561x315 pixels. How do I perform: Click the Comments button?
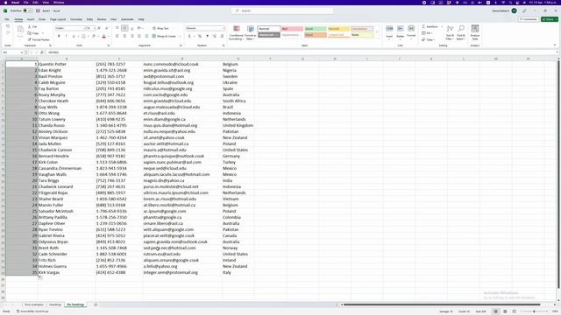[529, 19]
